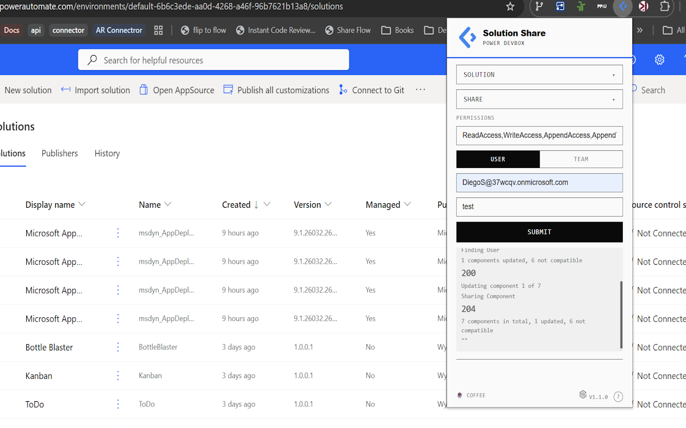Viewport: 686px width, 428px height.
Task: Switch to the History tab
Action: click(107, 154)
